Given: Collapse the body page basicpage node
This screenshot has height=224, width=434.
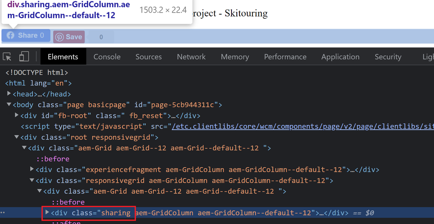Looking at the screenshot, I should click(9, 105).
